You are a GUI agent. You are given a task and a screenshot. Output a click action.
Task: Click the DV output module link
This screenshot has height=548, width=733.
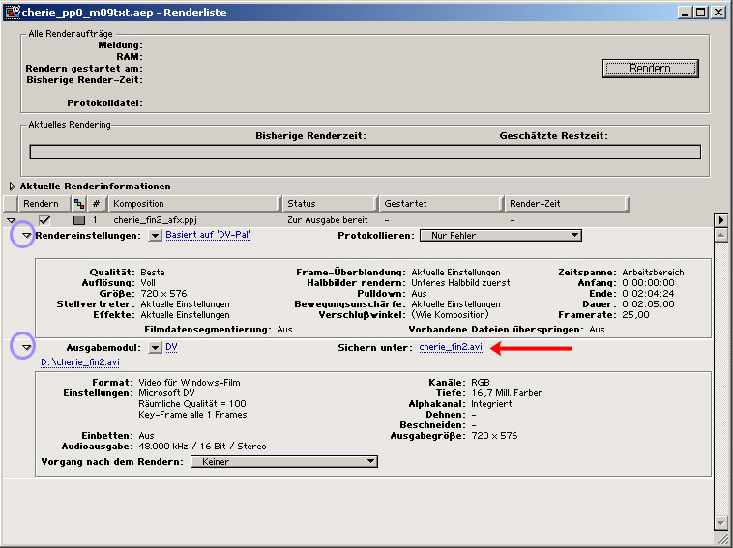171,346
